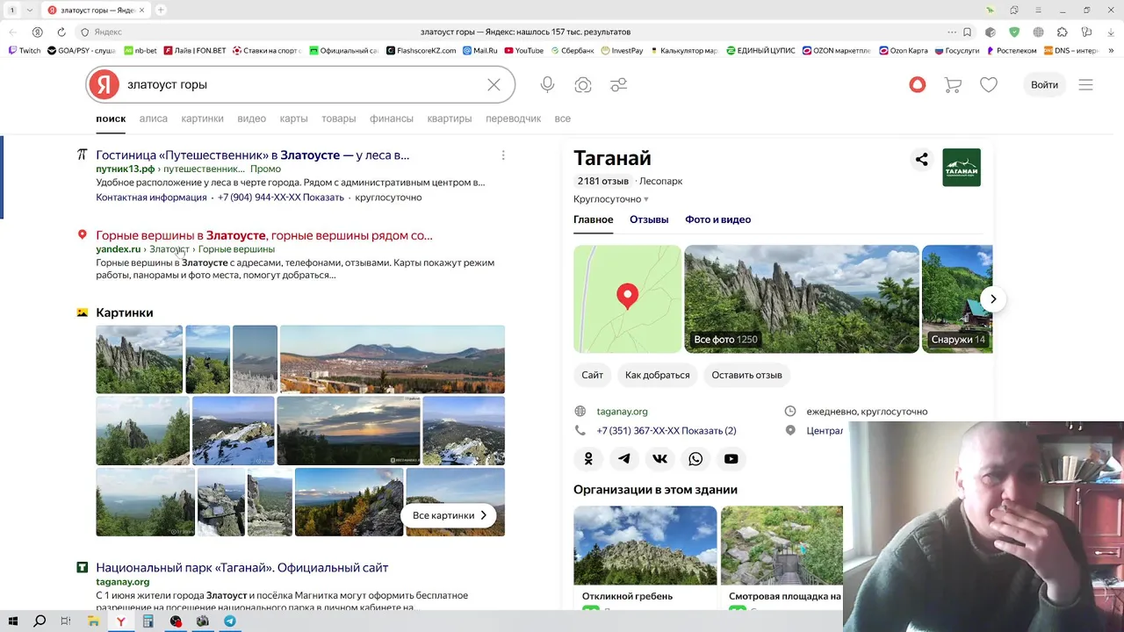Show next photos with carousel arrow

point(993,298)
